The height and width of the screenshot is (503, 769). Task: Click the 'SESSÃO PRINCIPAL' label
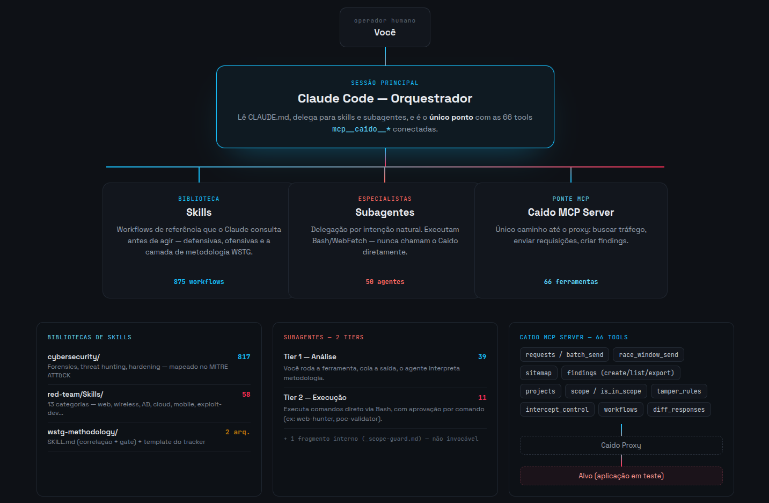(385, 83)
